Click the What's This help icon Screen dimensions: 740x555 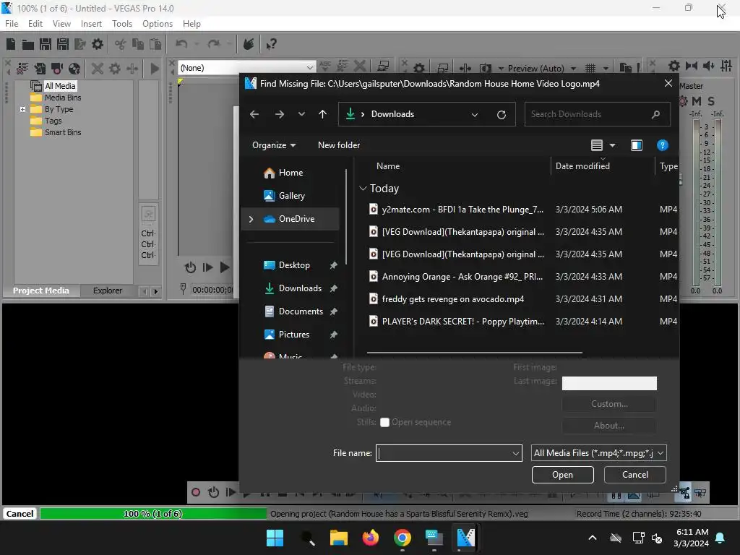[x=271, y=44]
